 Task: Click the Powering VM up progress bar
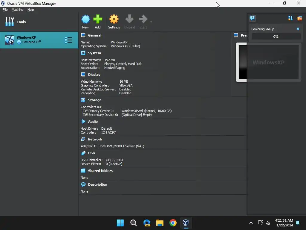click(276, 37)
